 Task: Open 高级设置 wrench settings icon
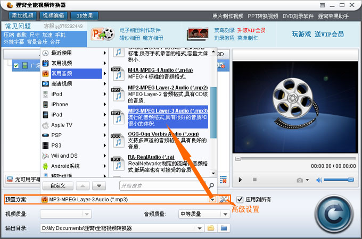point(224,199)
